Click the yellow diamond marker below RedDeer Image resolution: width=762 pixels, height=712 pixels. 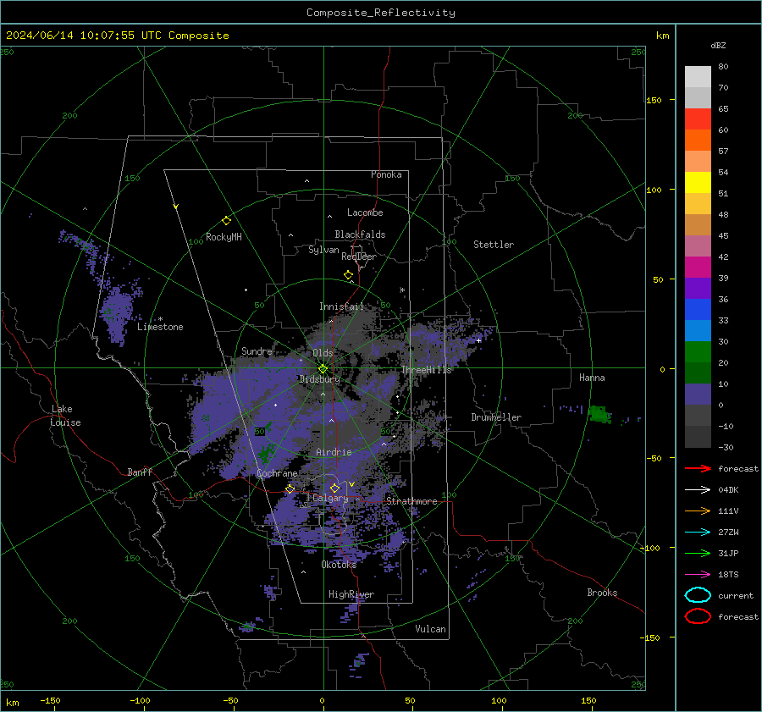pyautogui.click(x=349, y=275)
